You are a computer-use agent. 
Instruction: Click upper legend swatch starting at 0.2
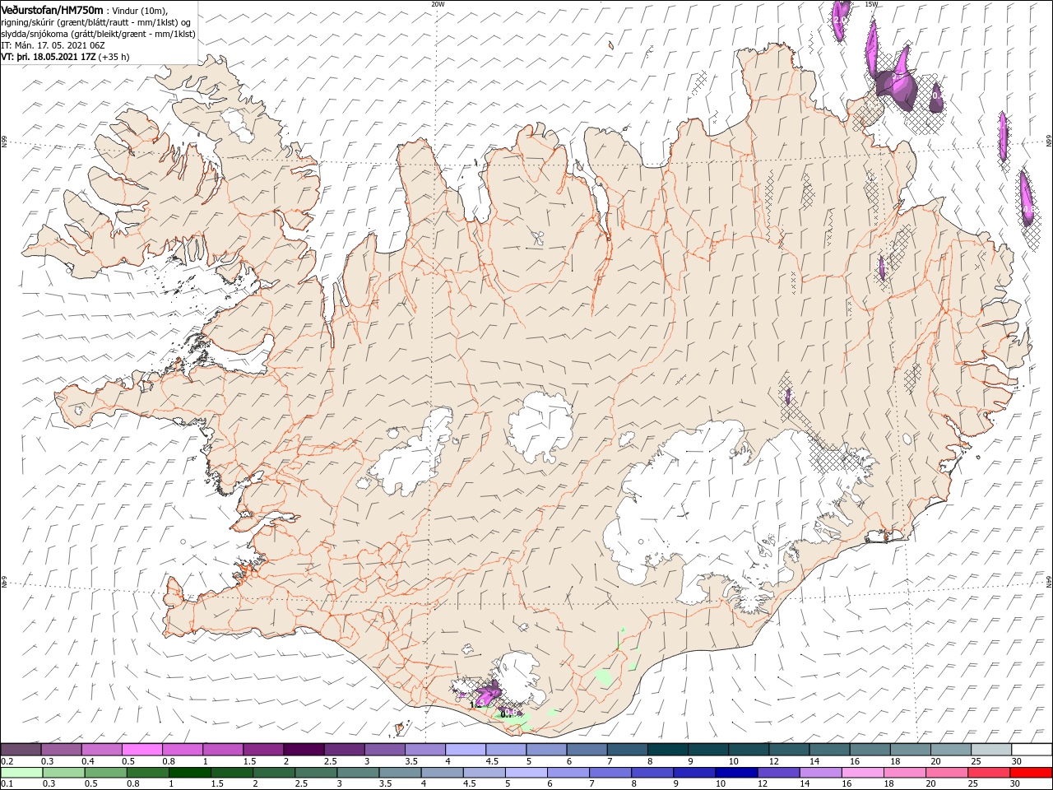(x=21, y=750)
